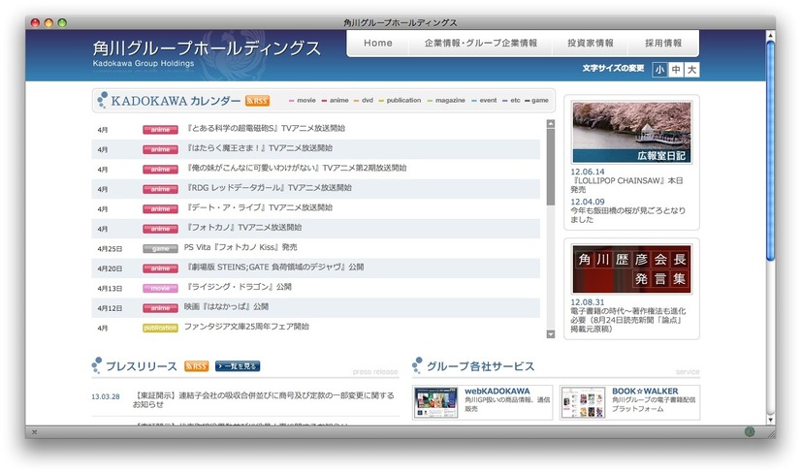Set font size to 大
801x472 pixels.
tap(691, 70)
